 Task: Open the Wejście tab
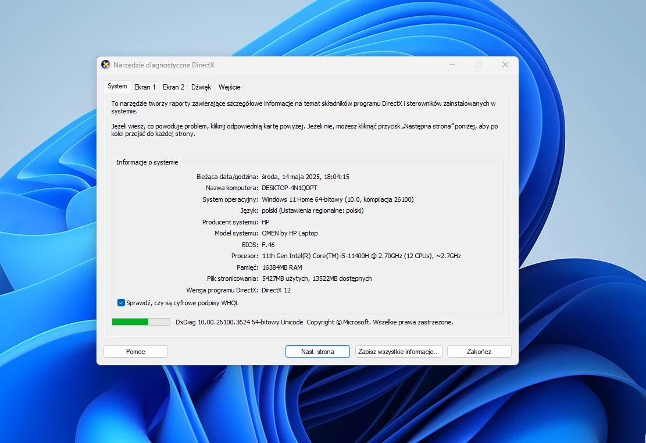pos(229,87)
